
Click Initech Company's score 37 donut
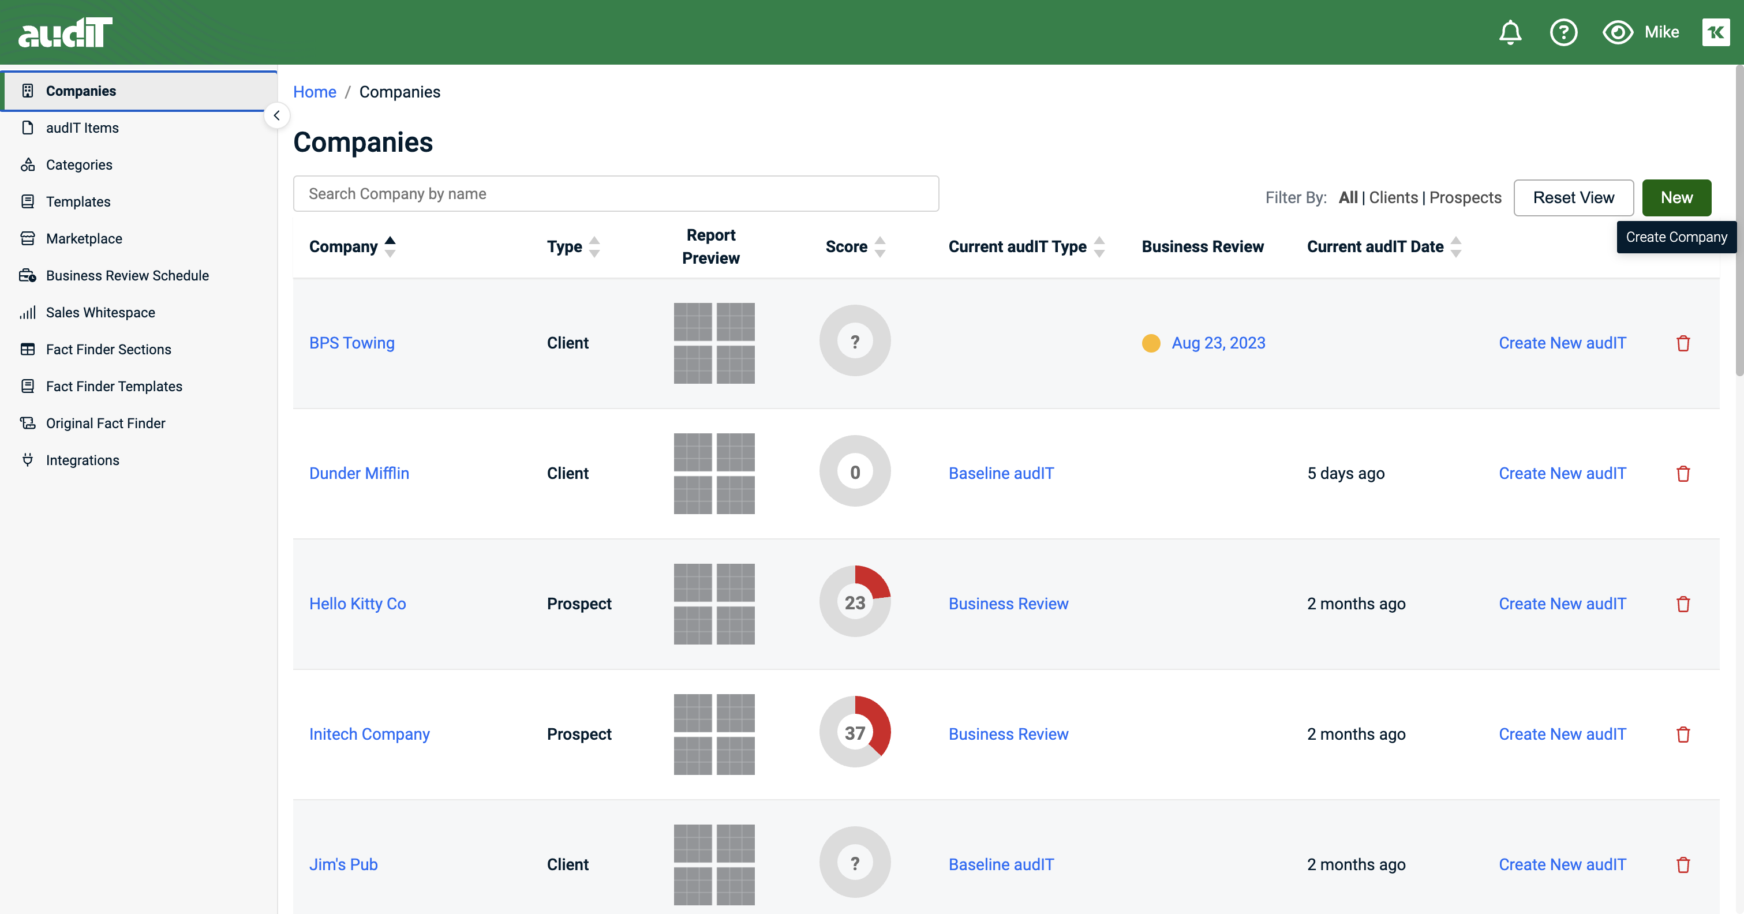tap(854, 732)
